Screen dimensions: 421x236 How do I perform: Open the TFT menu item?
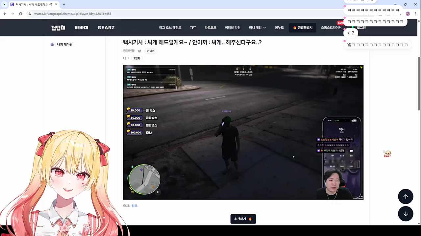click(193, 28)
